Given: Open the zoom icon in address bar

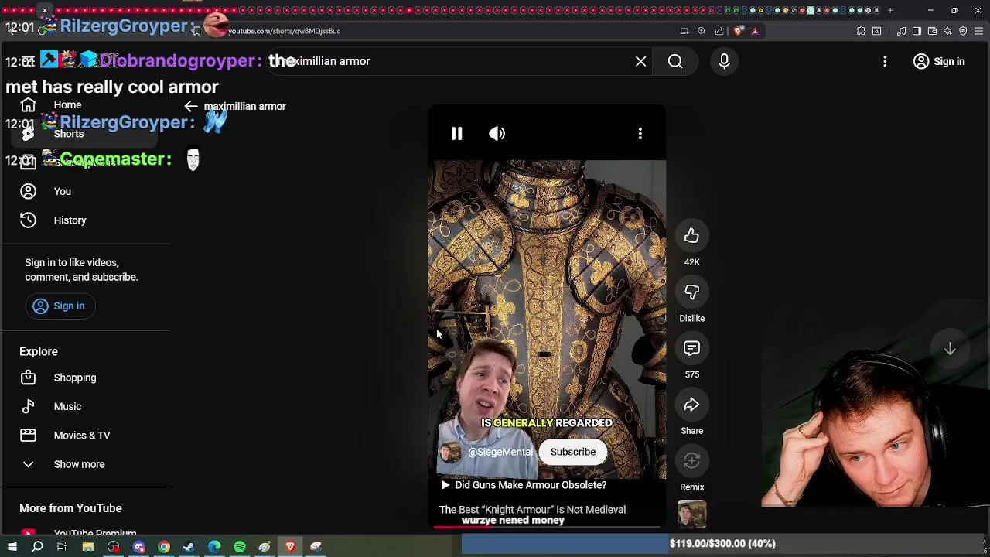Looking at the screenshot, I should click(x=702, y=31).
